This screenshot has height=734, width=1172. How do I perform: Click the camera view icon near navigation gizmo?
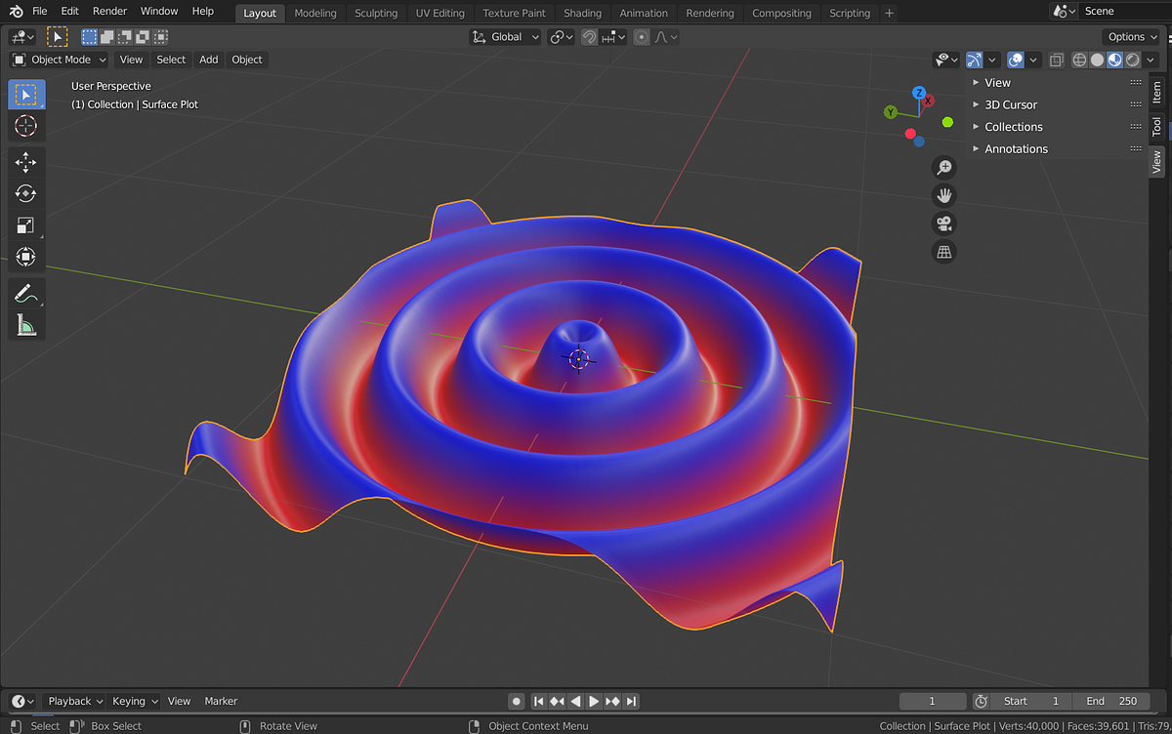click(x=943, y=223)
